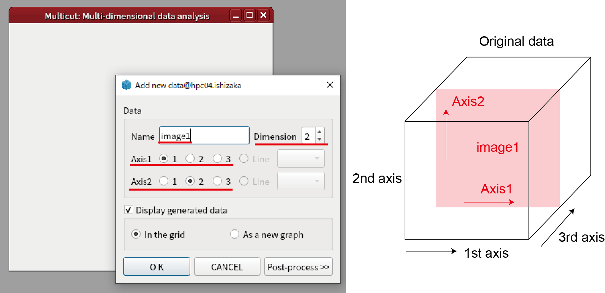Screen dimensions: 605x293
Task: Expand Post-process >> options
Action: coord(298,267)
